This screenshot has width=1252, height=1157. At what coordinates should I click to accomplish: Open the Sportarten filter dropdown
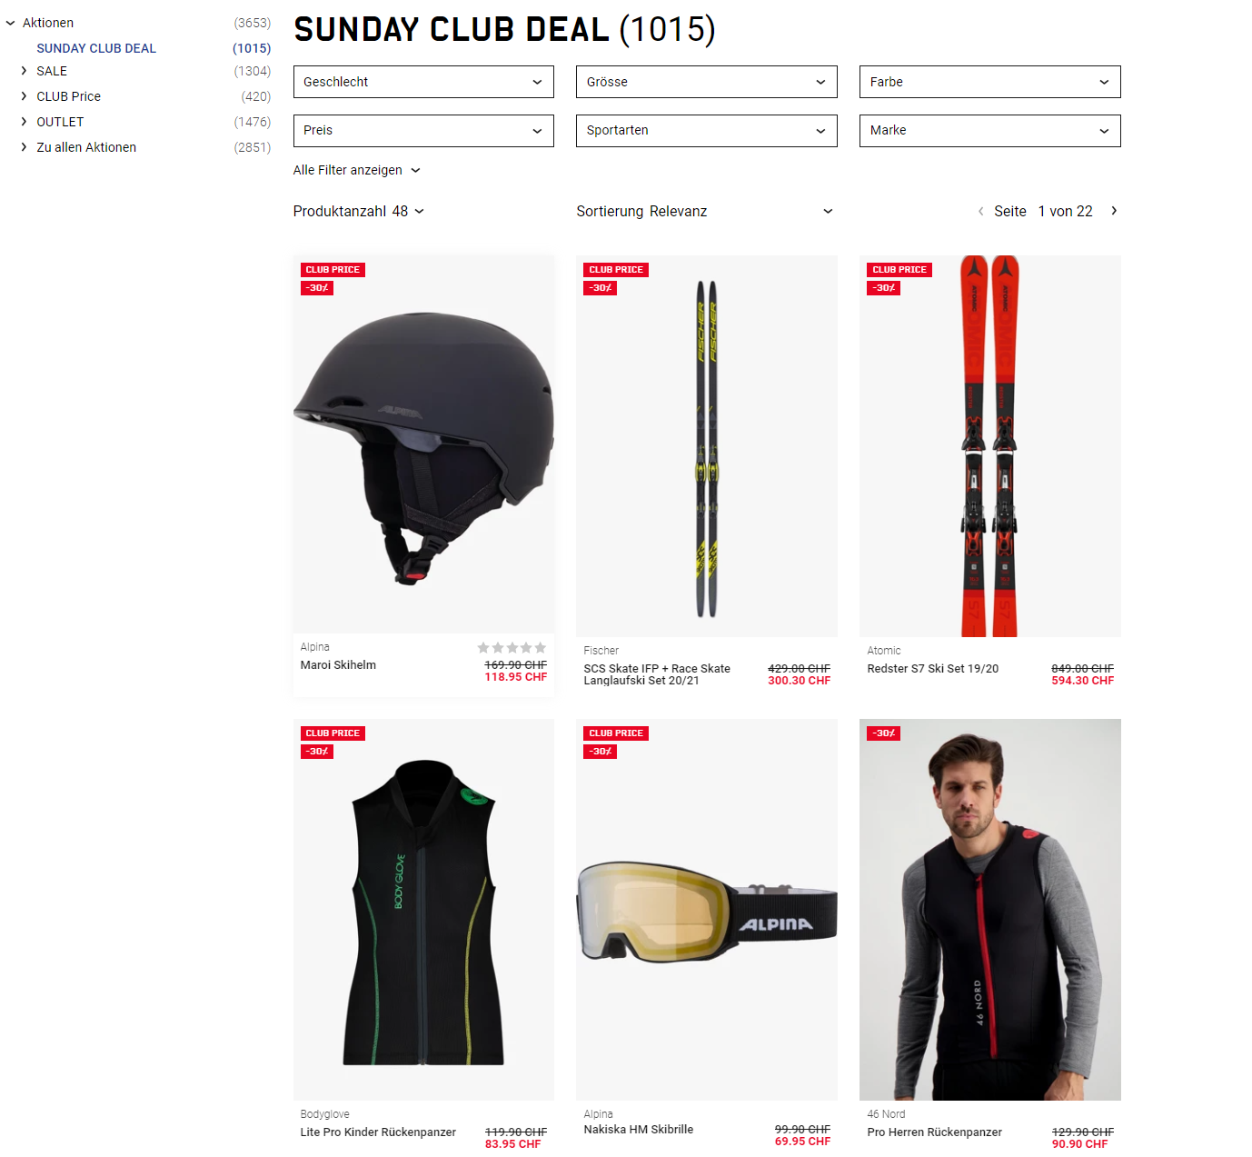pyautogui.click(x=707, y=131)
